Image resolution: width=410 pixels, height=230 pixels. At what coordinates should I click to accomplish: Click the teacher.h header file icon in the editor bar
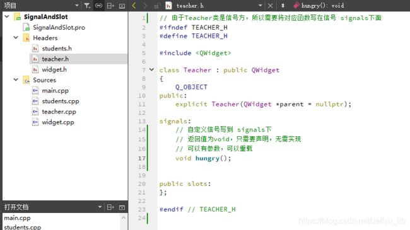[x=168, y=6]
